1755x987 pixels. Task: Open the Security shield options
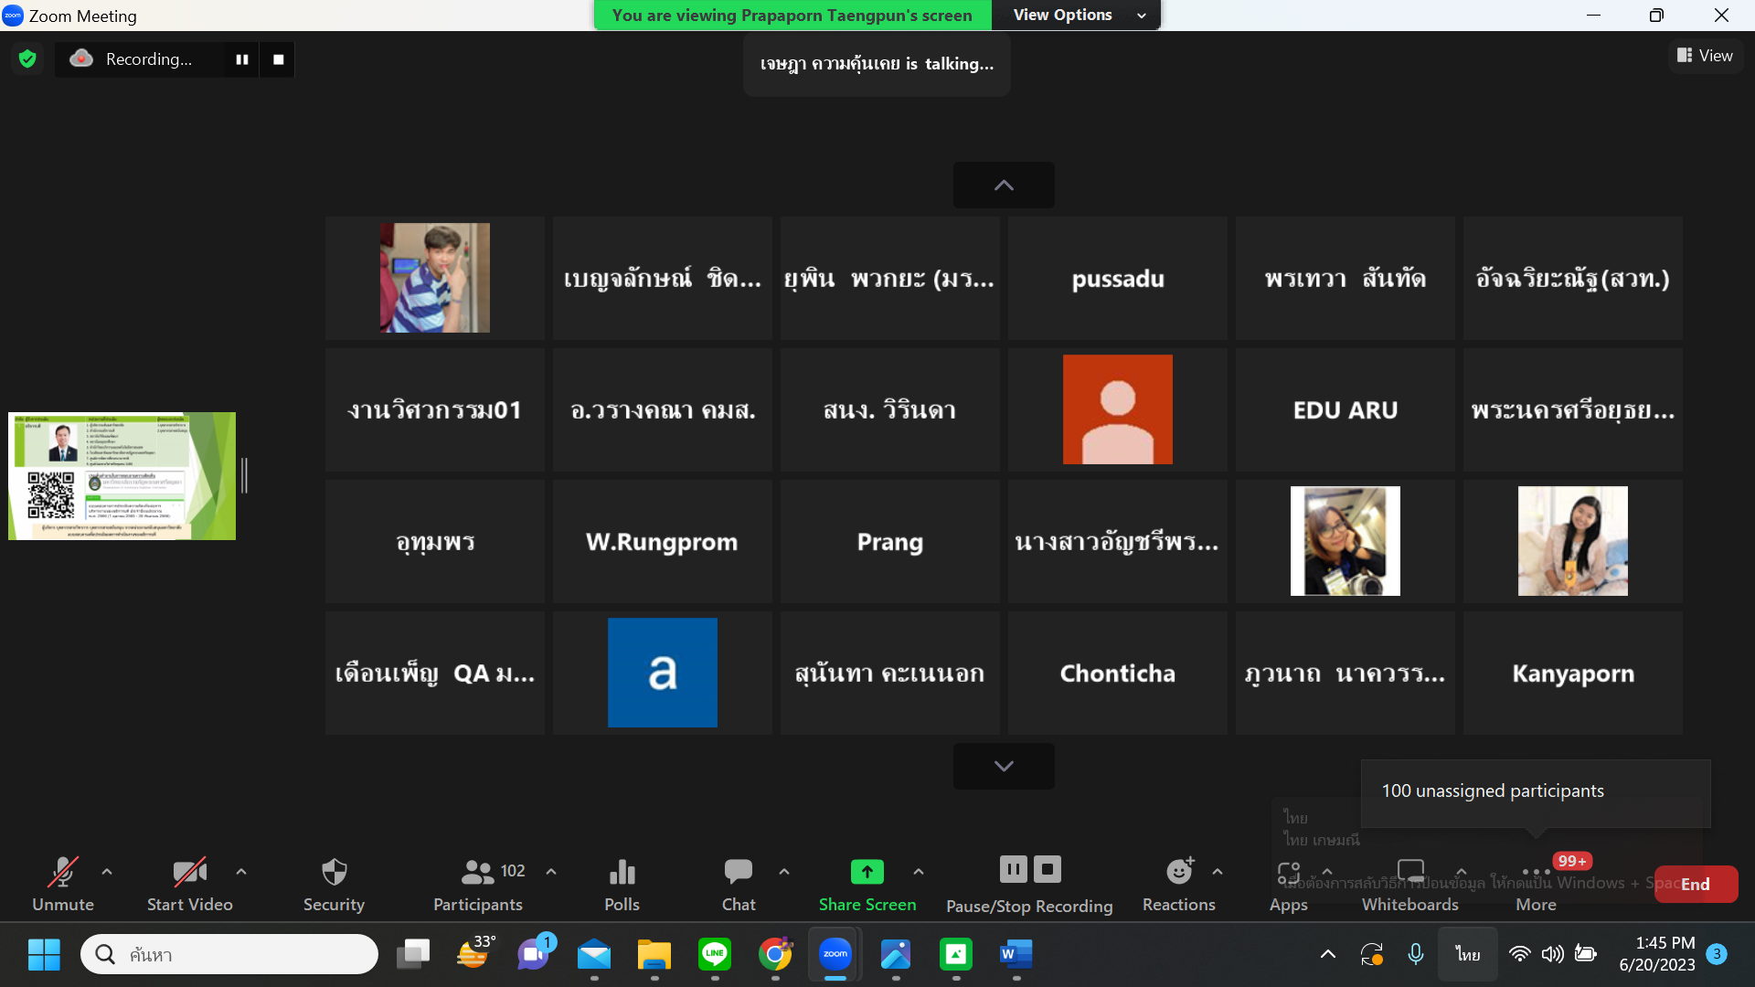click(x=334, y=885)
